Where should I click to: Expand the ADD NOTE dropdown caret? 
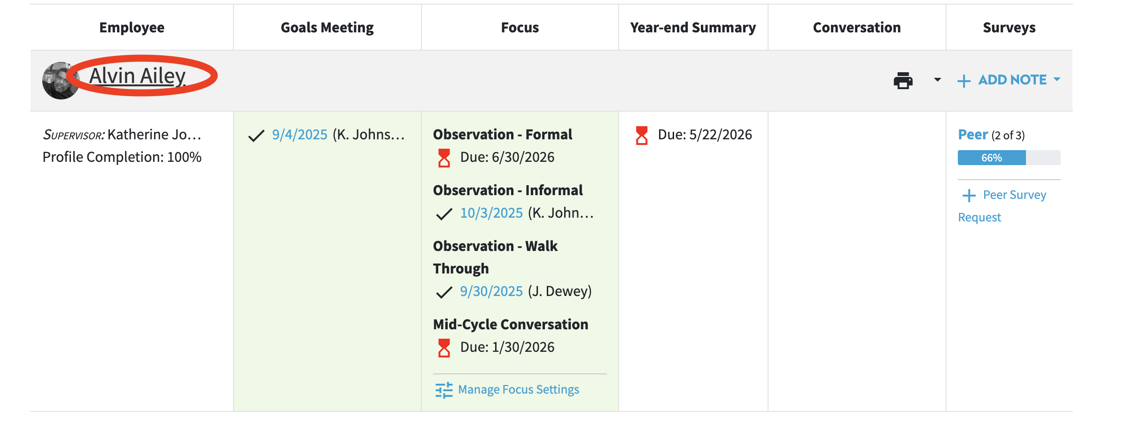coord(1057,79)
